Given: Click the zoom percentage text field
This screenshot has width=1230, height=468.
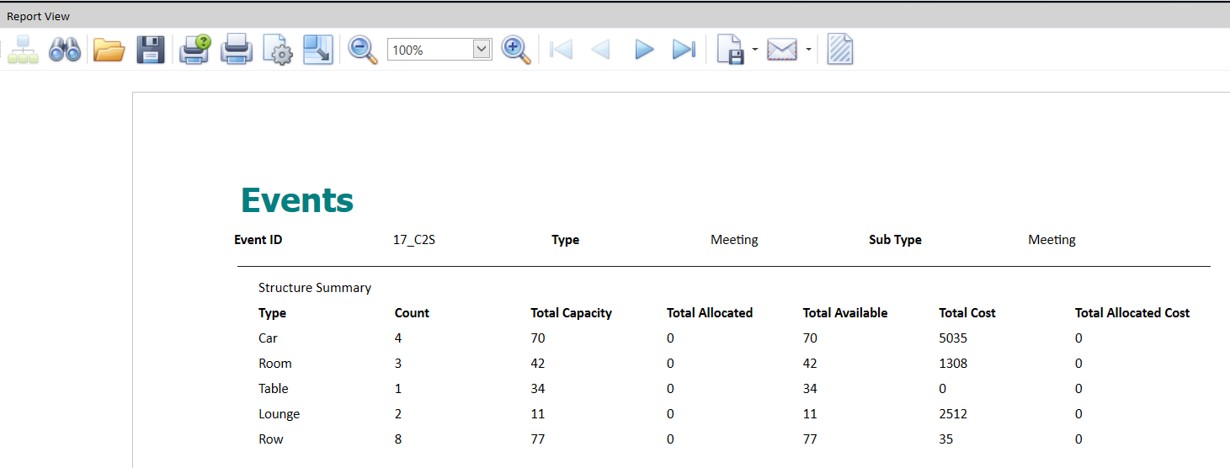Looking at the screenshot, I should coord(430,50).
